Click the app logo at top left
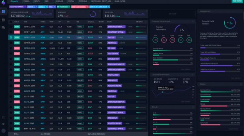The height and width of the screenshot is (136, 244). (3, 2)
